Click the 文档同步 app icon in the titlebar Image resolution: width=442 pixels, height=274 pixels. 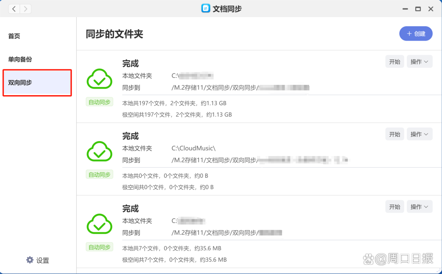(x=205, y=8)
